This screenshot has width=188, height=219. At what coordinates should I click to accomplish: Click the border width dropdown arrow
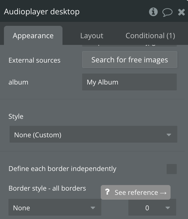tap(168, 208)
